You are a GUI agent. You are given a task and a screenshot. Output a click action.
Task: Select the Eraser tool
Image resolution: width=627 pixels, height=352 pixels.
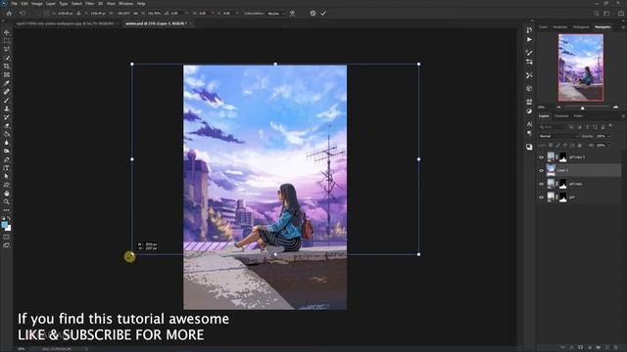point(7,126)
